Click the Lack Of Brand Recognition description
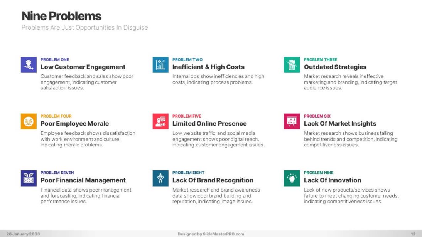This screenshot has height=237, width=422. [216, 196]
